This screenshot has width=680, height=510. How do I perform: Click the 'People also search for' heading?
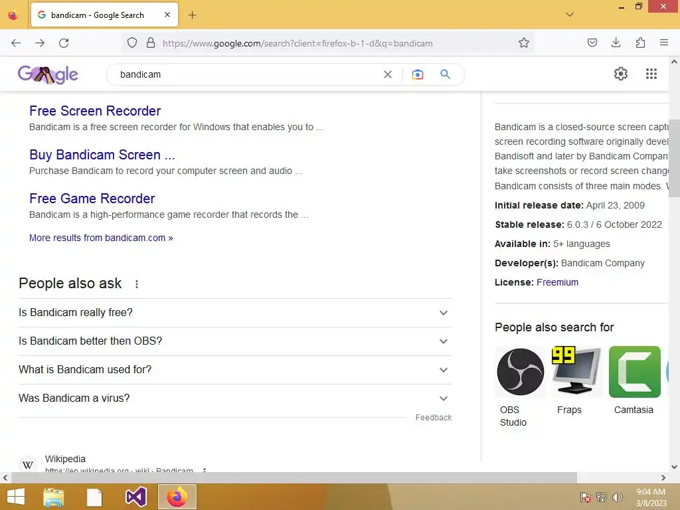click(x=554, y=327)
